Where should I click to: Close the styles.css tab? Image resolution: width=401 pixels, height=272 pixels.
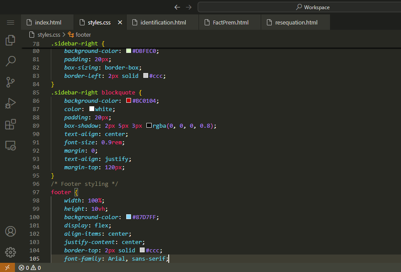(x=120, y=22)
